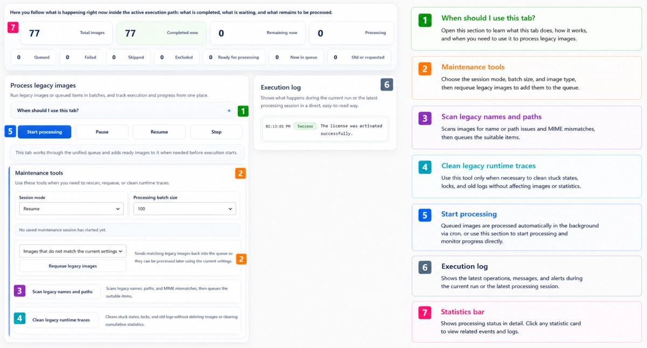
Task: Click the plus icon on 'When should I use this tab?'
Action: tap(229, 111)
